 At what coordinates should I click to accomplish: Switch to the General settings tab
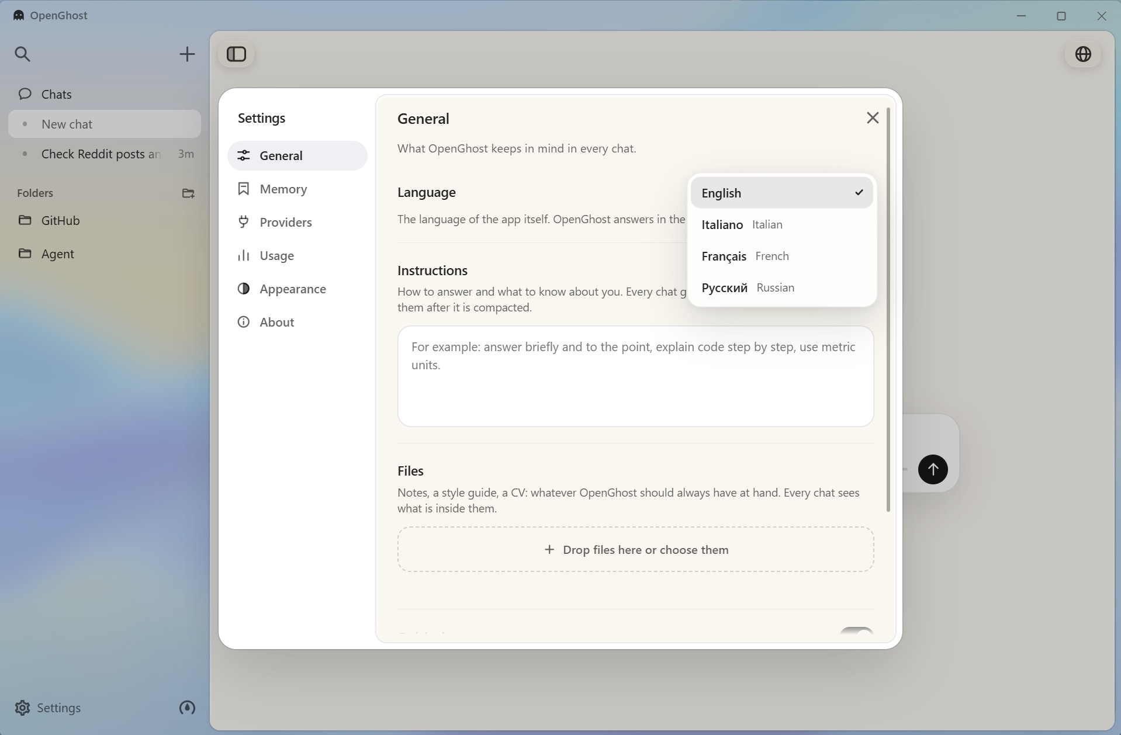pos(297,156)
